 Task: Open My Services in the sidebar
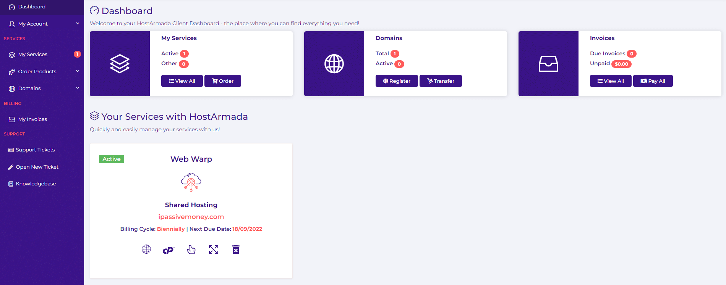pos(33,55)
